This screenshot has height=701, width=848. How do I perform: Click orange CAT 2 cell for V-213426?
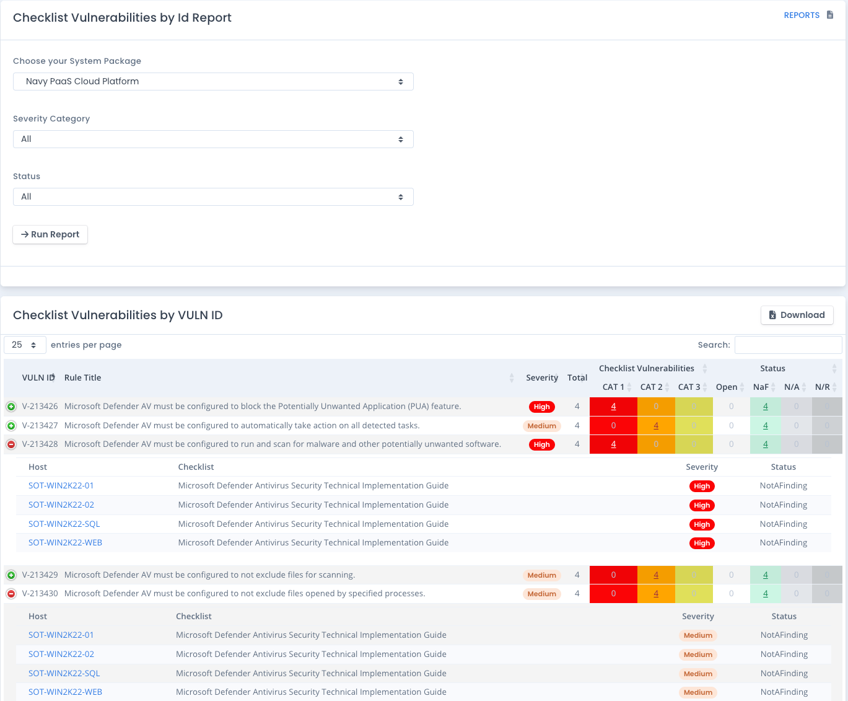pos(656,407)
